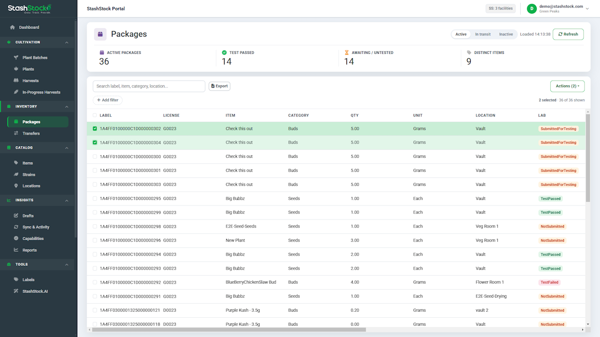Click the Plants leaf icon

(16, 69)
